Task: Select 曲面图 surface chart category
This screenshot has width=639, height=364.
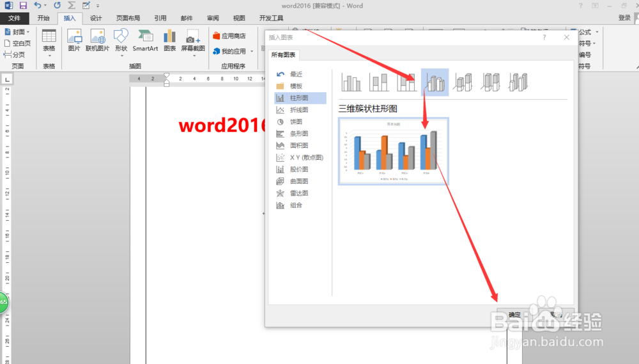Action: (300, 181)
